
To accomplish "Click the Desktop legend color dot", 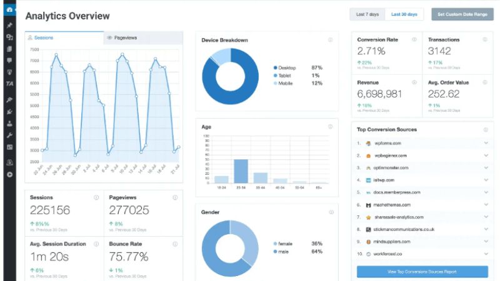I will pos(275,67).
